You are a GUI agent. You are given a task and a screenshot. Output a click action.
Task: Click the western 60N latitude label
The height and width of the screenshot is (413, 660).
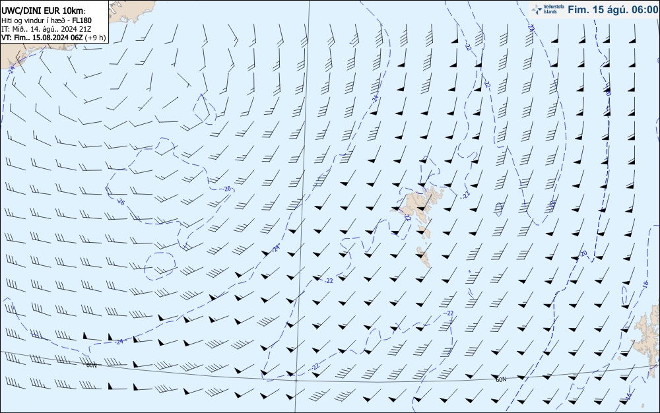click(91, 365)
